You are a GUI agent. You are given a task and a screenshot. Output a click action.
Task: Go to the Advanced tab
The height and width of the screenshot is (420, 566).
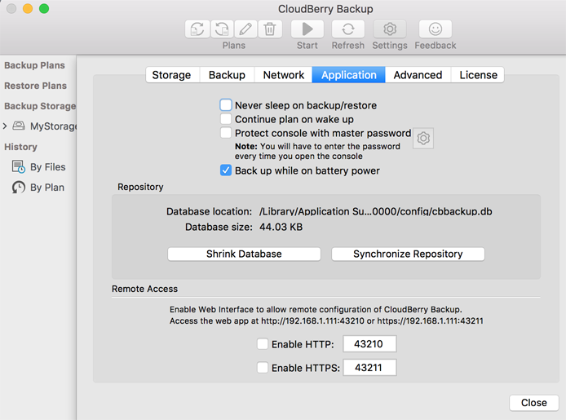coord(418,75)
